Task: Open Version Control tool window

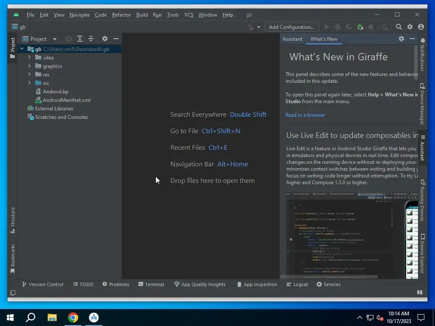Action: coord(43,284)
